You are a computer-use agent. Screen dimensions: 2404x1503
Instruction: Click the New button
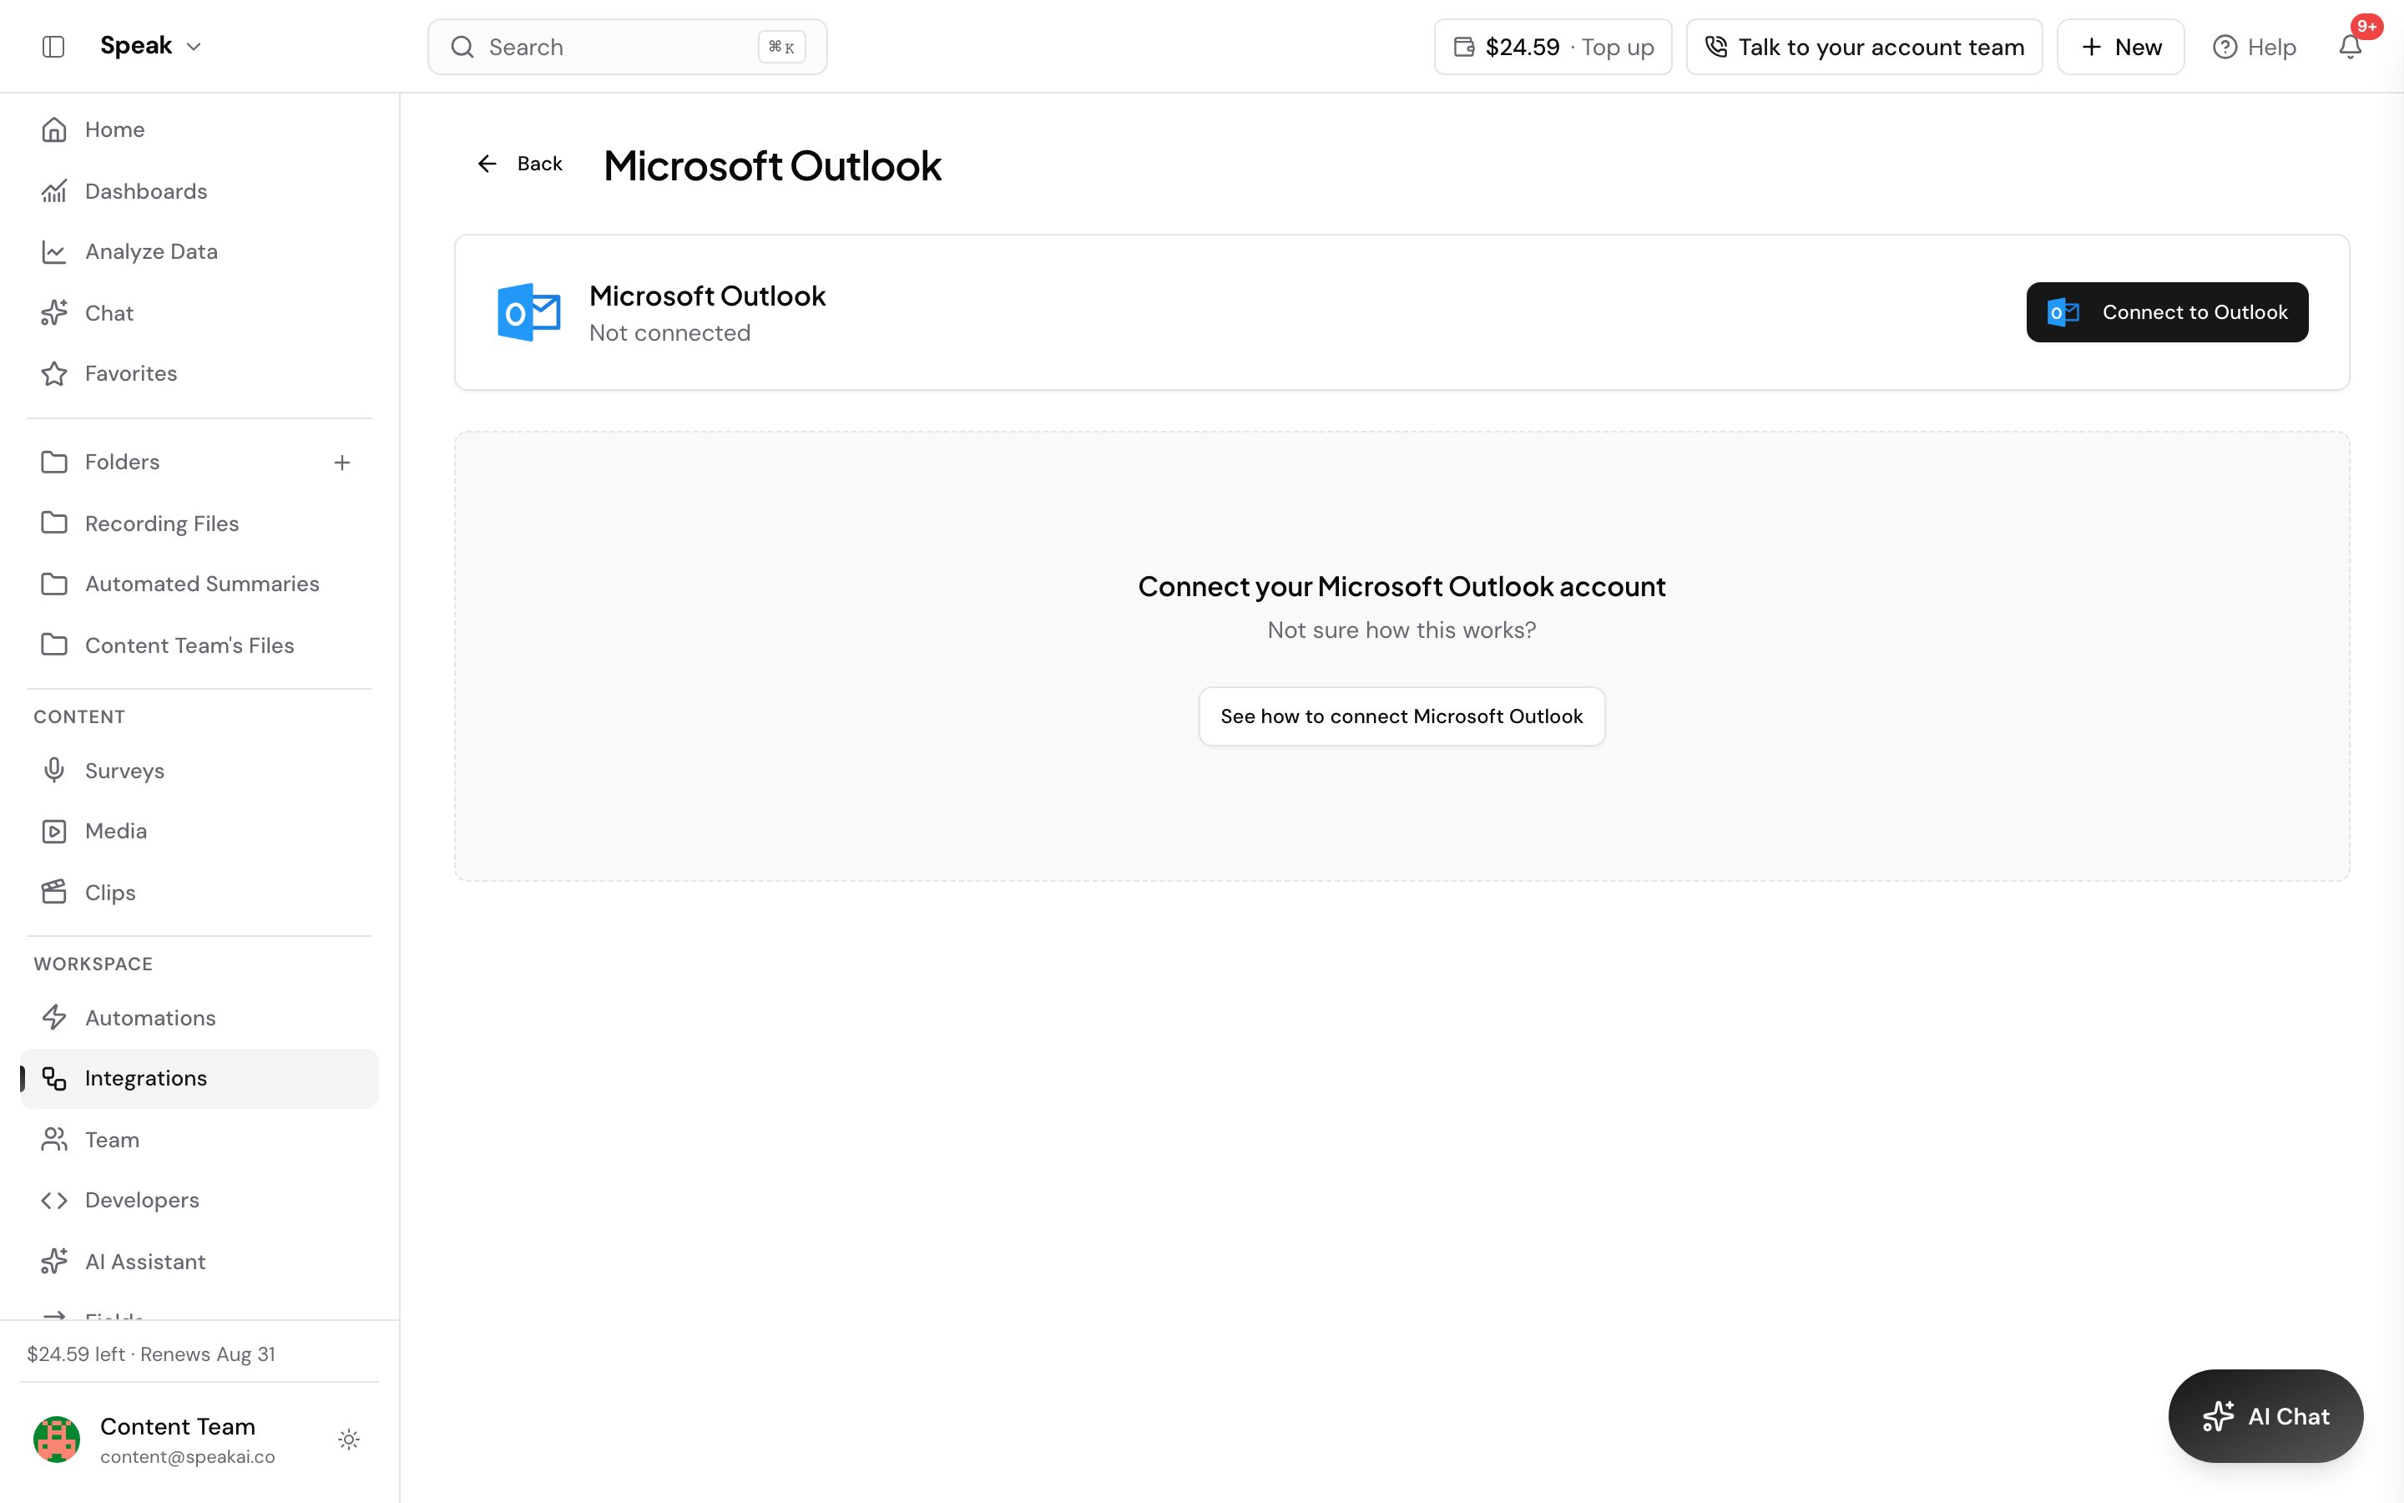pos(2120,47)
